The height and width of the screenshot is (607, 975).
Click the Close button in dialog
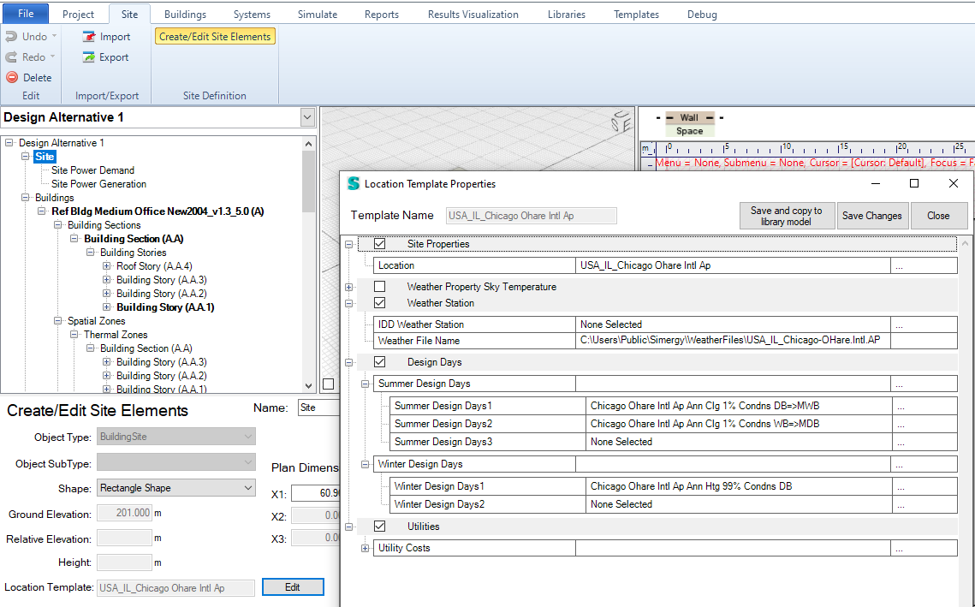[938, 216]
